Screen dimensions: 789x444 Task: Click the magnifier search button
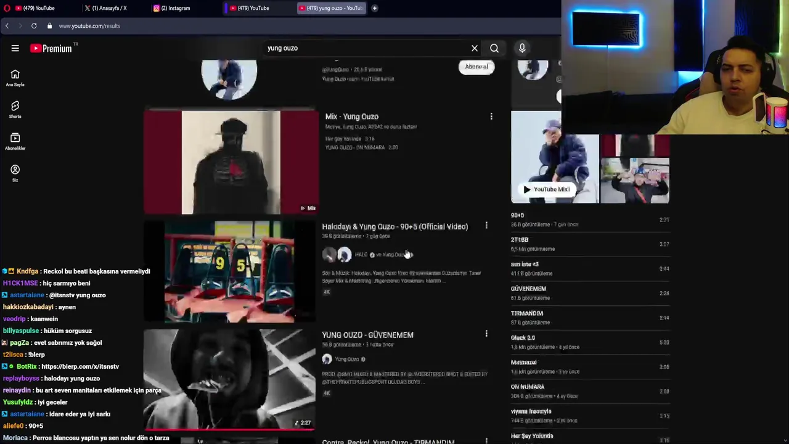(x=494, y=48)
